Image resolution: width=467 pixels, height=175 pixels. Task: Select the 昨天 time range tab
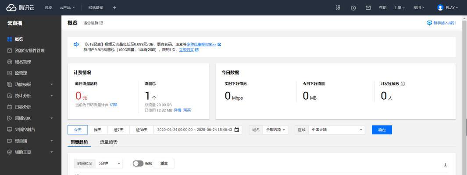[x=98, y=130]
